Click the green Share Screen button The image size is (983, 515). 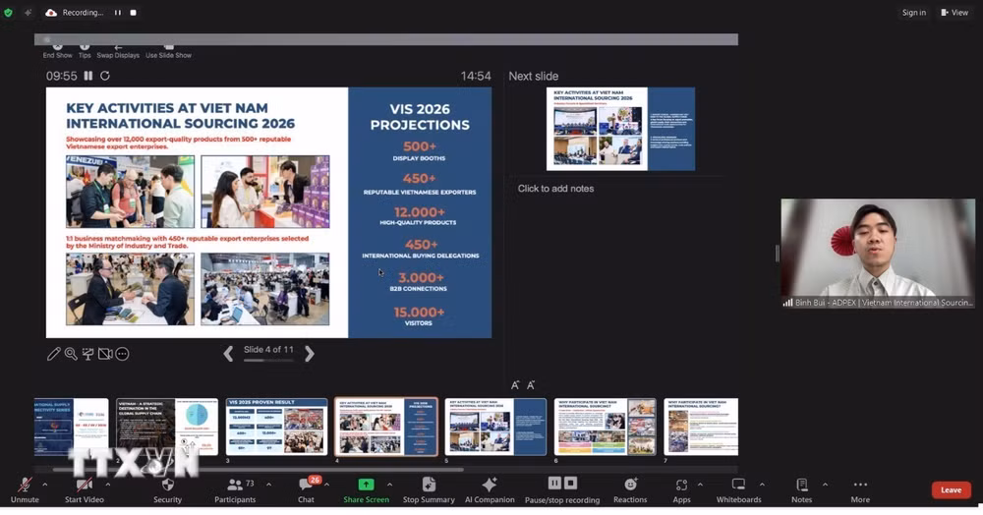(x=366, y=490)
